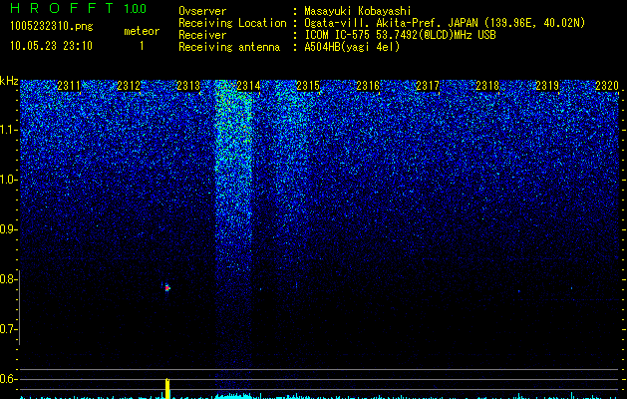Click the 1.0 kHz axis label
This screenshot has height=399, width=627.
pyautogui.click(x=8, y=180)
